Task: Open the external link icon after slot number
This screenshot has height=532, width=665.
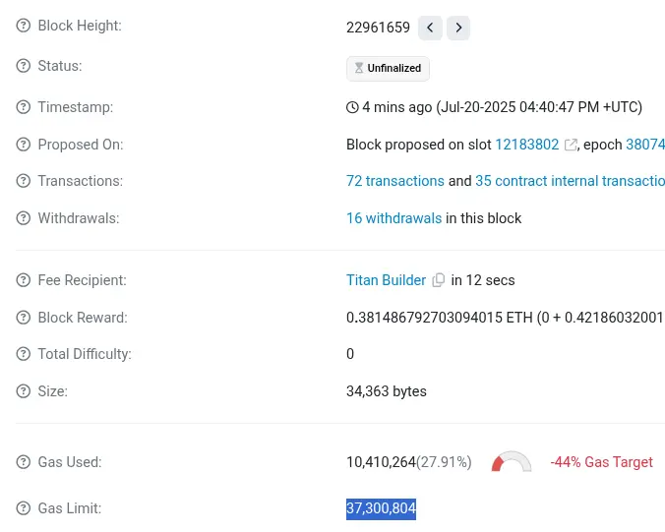Action: pyautogui.click(x=571, y=145)
